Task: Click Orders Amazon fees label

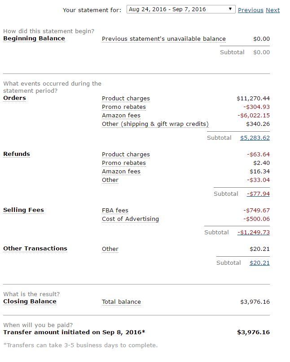Action: tap(121, 116)
